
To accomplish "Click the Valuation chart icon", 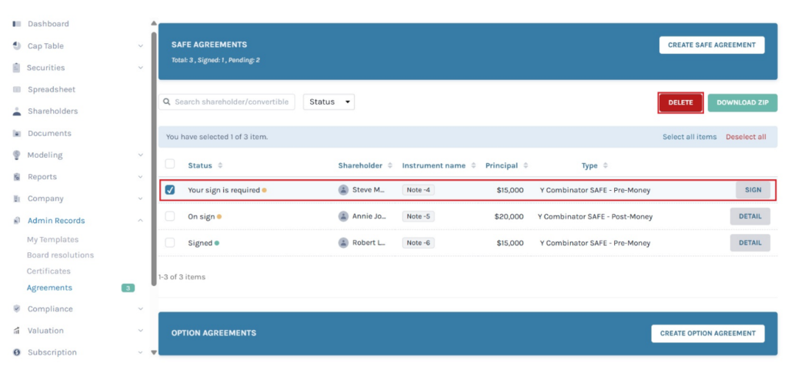I will [x=17, y=331].
